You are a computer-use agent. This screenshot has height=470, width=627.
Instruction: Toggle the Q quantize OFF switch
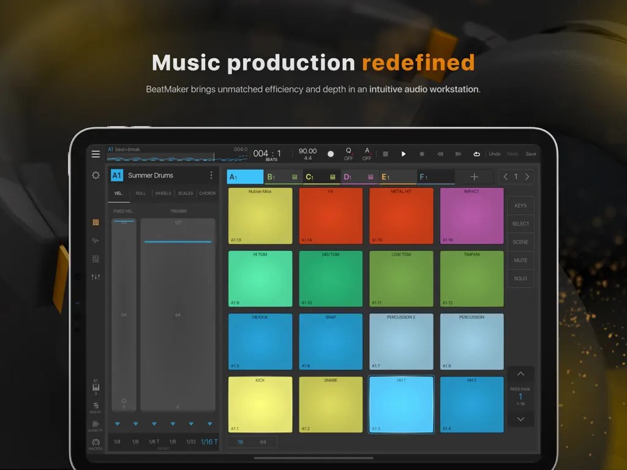348,154
